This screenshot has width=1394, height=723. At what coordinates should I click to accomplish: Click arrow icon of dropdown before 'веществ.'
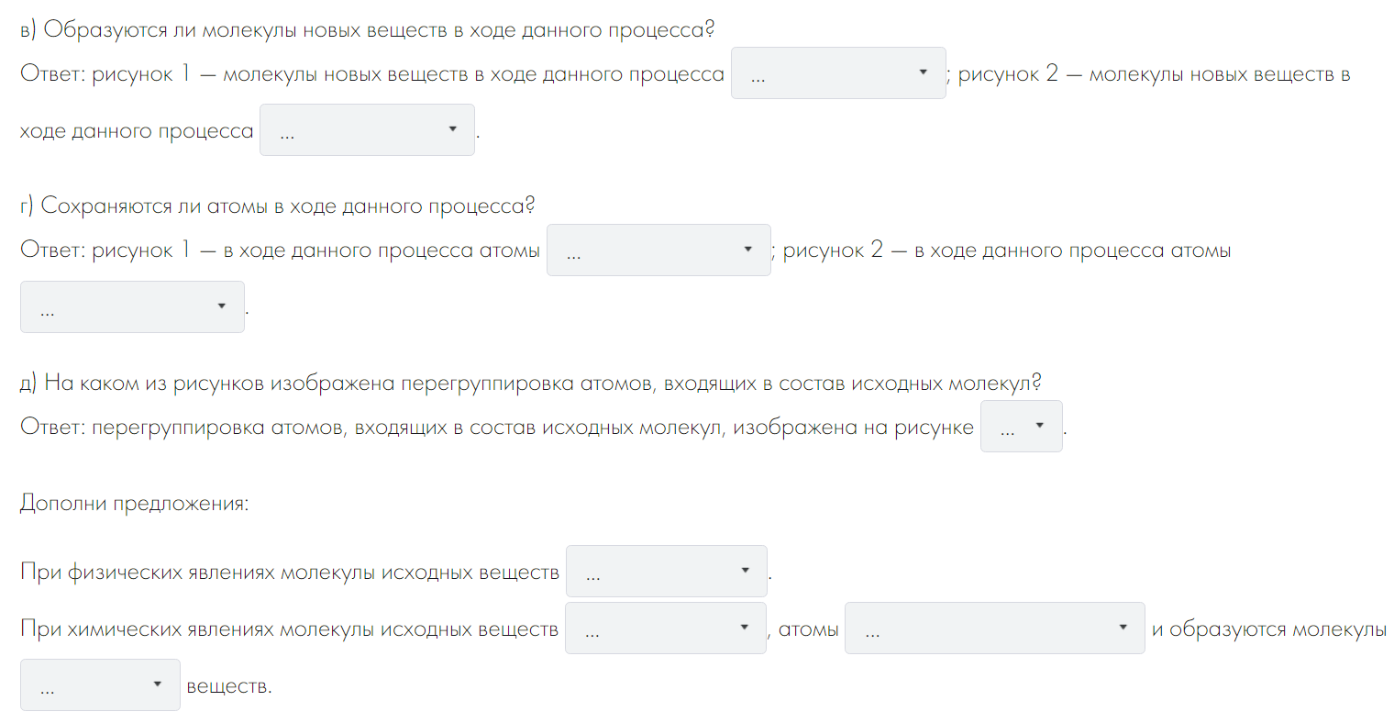tap(158, 684)
